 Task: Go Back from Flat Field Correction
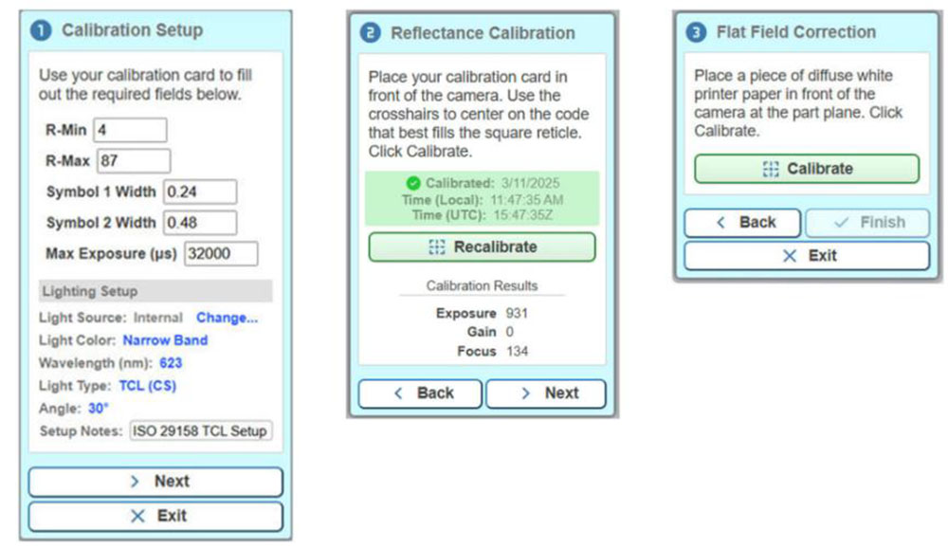pos(742,222)
